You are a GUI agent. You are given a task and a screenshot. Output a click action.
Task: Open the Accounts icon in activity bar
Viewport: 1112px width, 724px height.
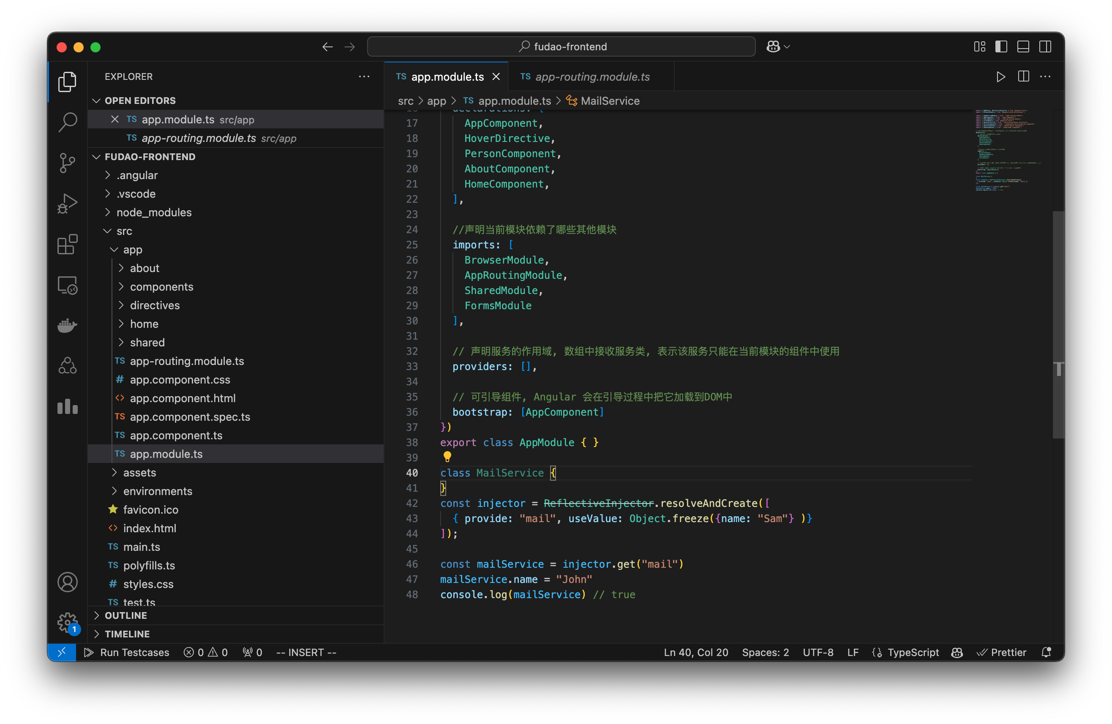[x=68, y=582]
